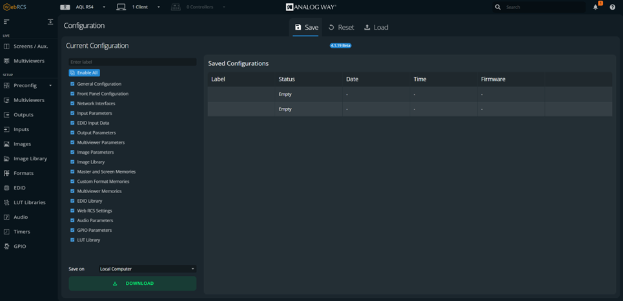Expand the AQL RS4 device dropdown
The image size is (623, 301).
(x=90, y=7)
